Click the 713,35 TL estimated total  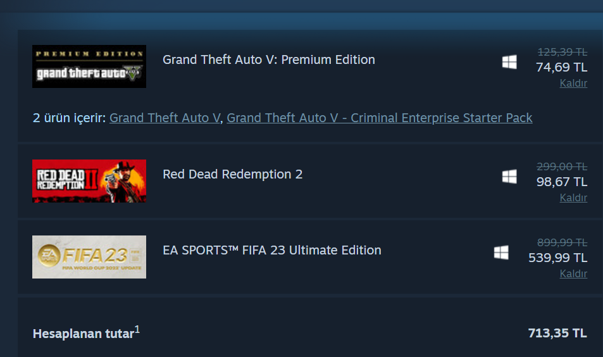click(557, 333)
